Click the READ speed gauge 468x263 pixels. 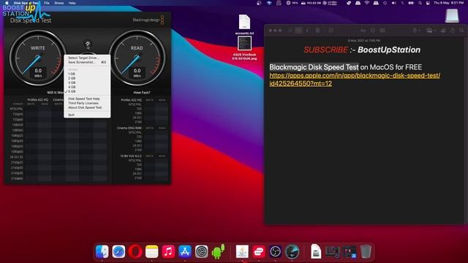(137, 58)
